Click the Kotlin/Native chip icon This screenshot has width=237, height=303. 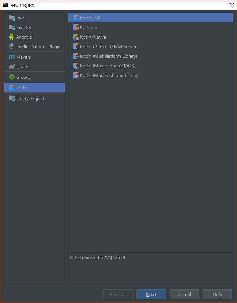tap(76, 37)
